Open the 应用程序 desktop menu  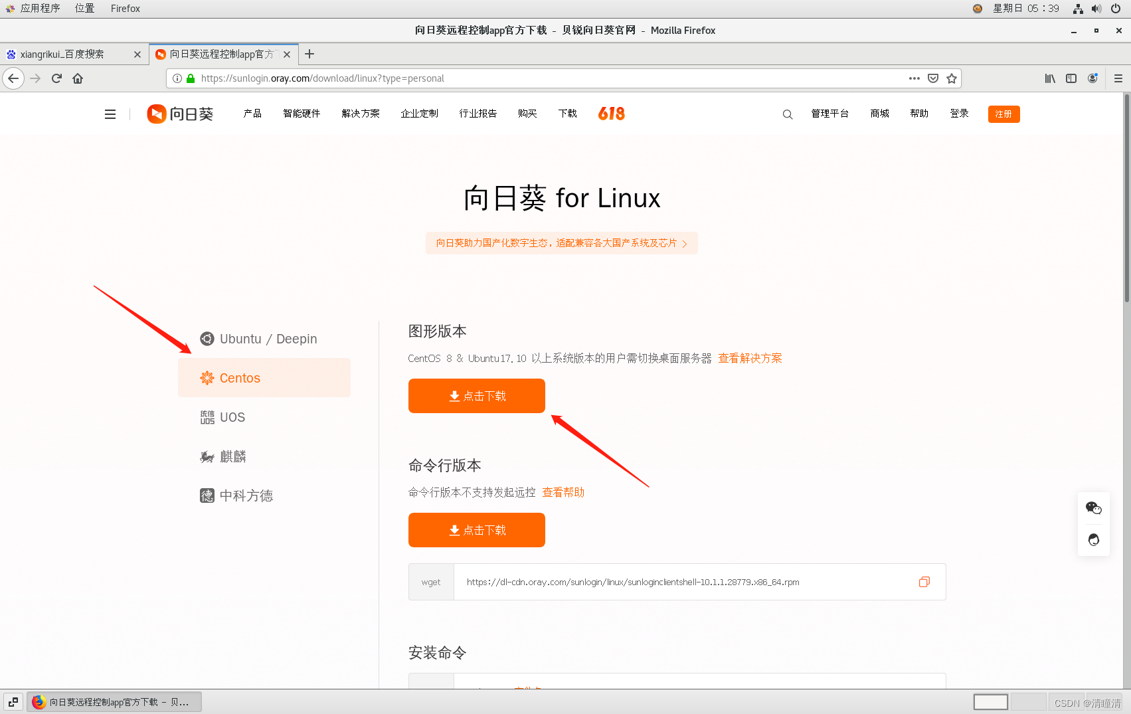(33, 9)
